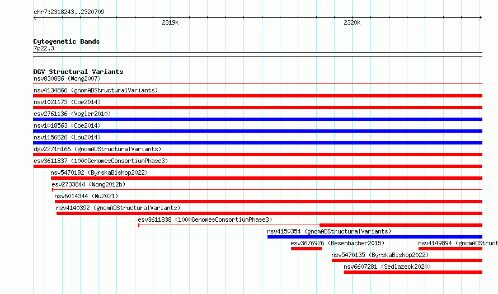
Task: Click the red bar under nsv4149894
Action: click(x=450, y=249)
